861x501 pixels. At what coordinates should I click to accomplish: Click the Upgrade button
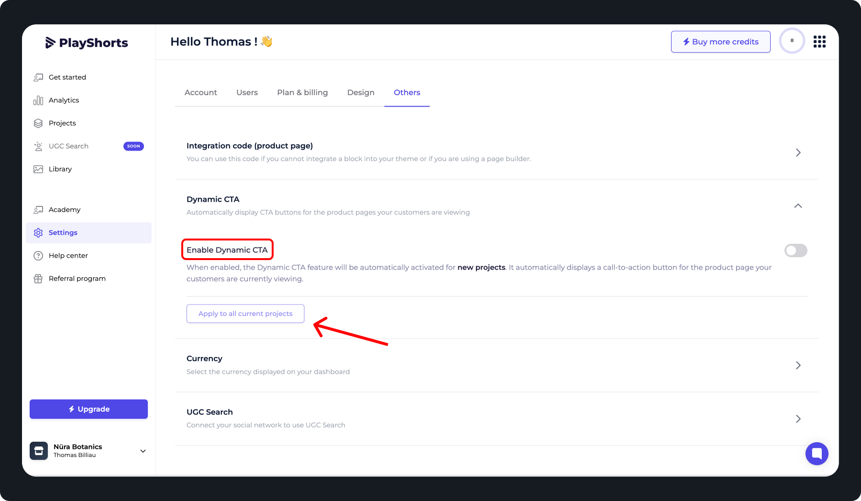[x=89, y=409]
